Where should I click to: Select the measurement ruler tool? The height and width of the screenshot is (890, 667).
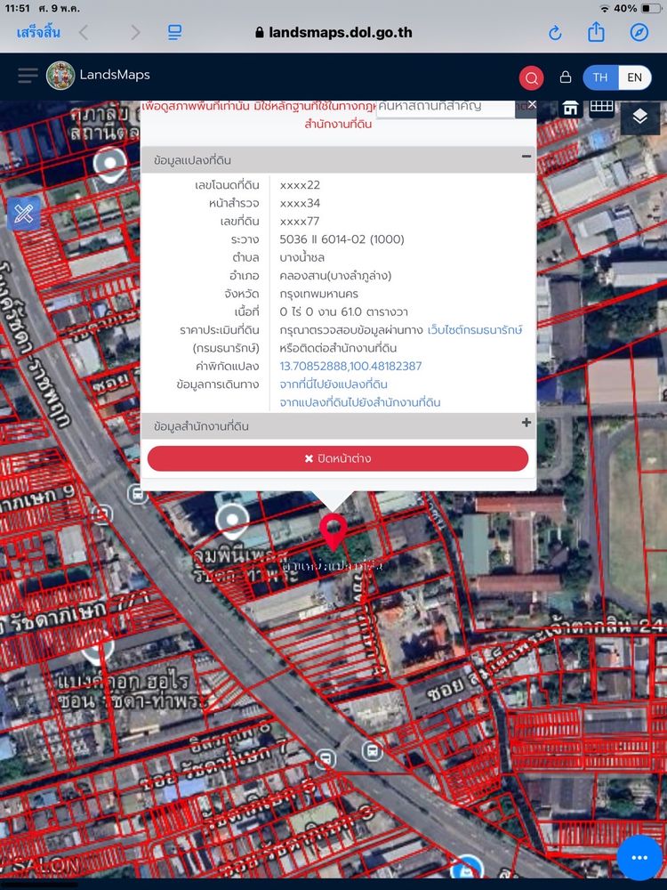click(x=24, y=214)
